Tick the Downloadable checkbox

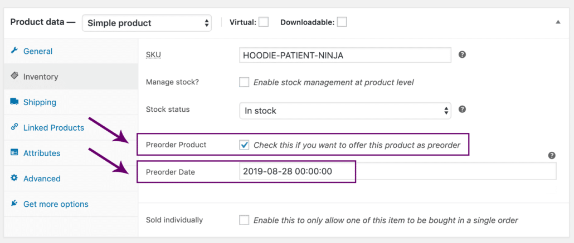tap(342, 22)
